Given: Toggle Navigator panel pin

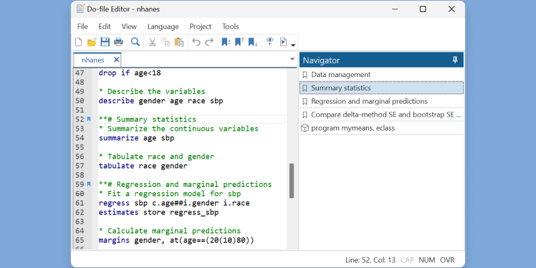Looking at the screenshot, I should tap(455, 60).
